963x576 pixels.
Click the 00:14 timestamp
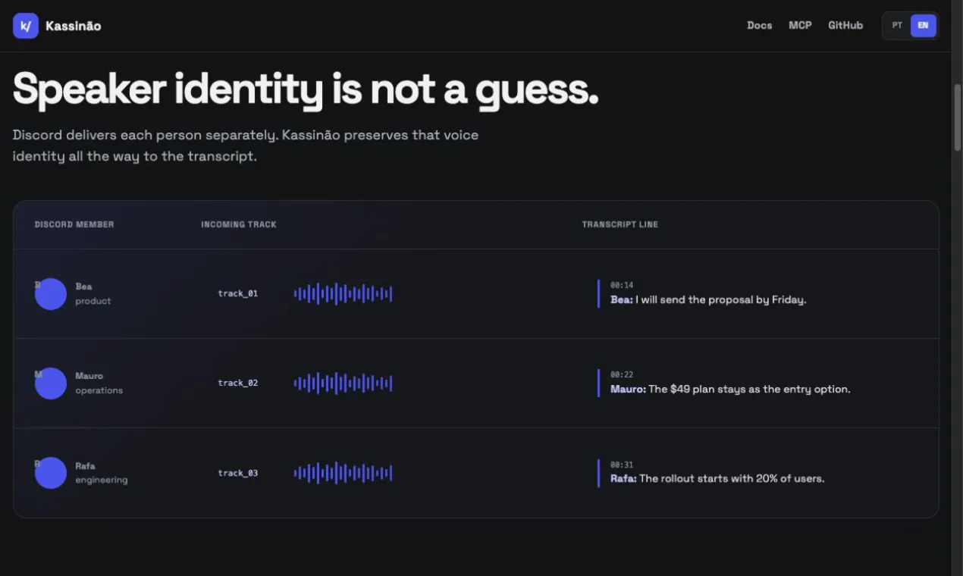click(622, 285)
